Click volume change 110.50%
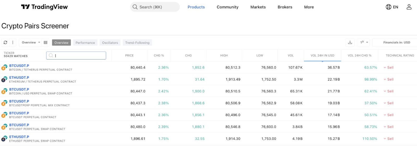Viewport: 417px width, 146px height. tap(370, 139)
